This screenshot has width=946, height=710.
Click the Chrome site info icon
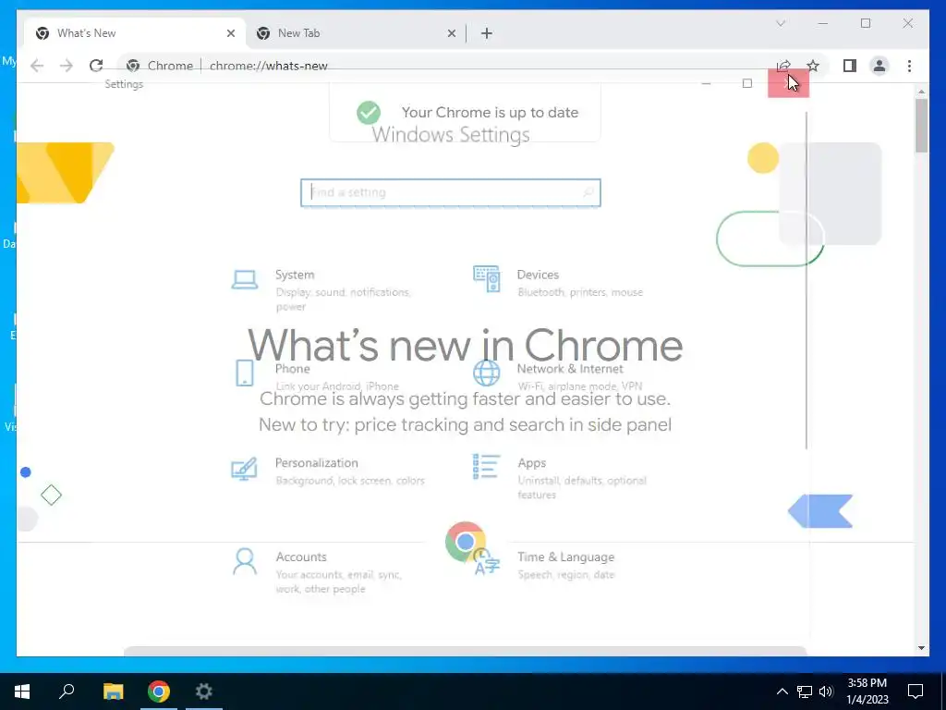click(x=133, y=66)
